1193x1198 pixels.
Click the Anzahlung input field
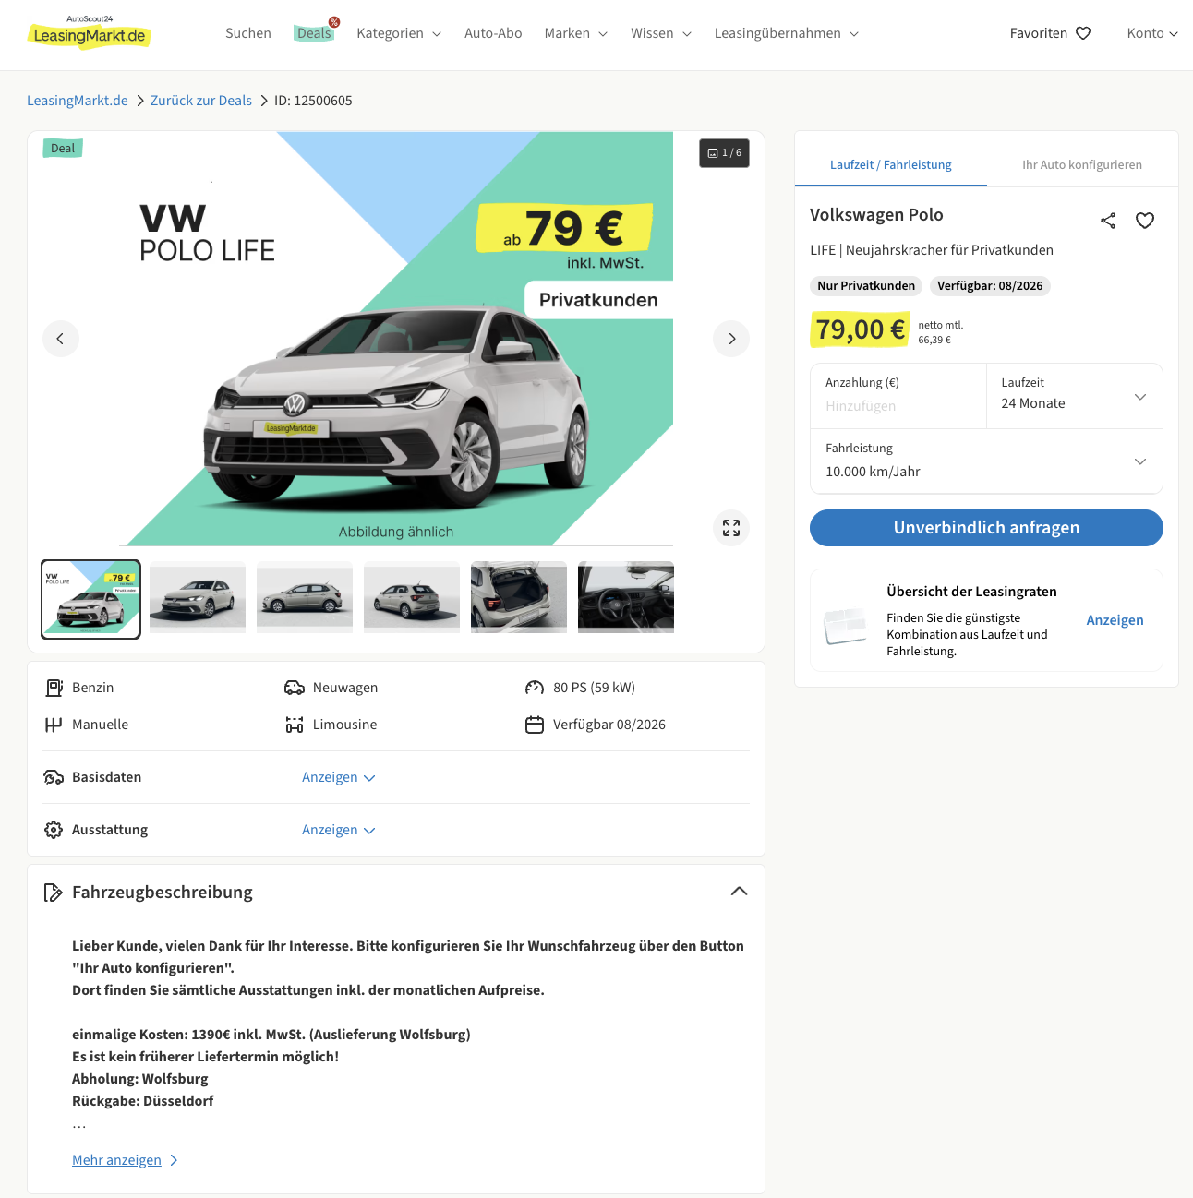point(898,396)
